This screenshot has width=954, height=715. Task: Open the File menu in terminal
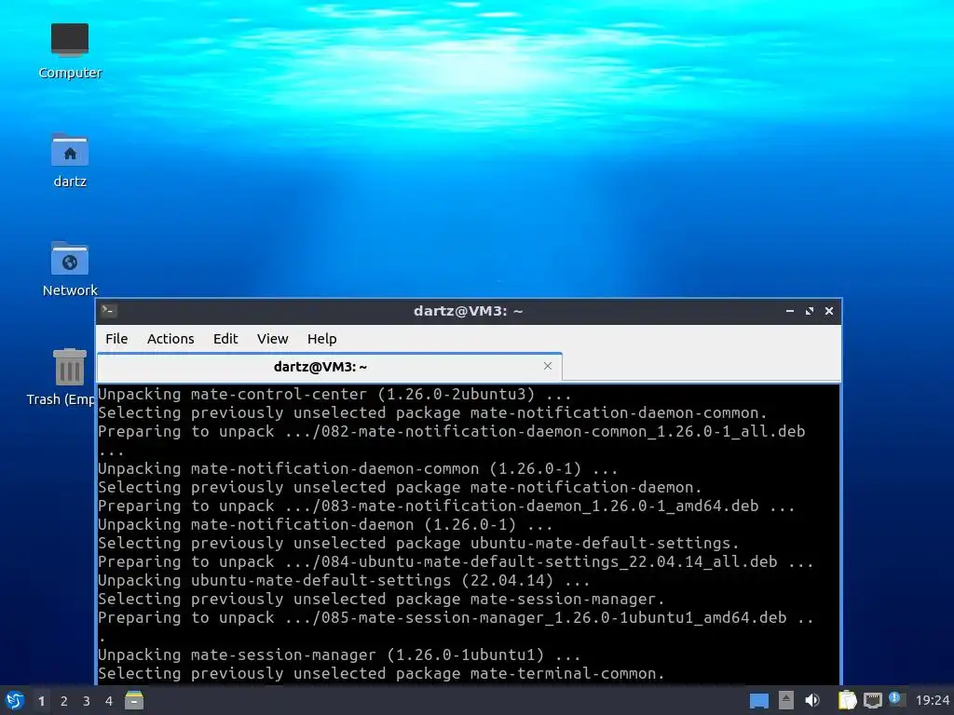[116, 339]
